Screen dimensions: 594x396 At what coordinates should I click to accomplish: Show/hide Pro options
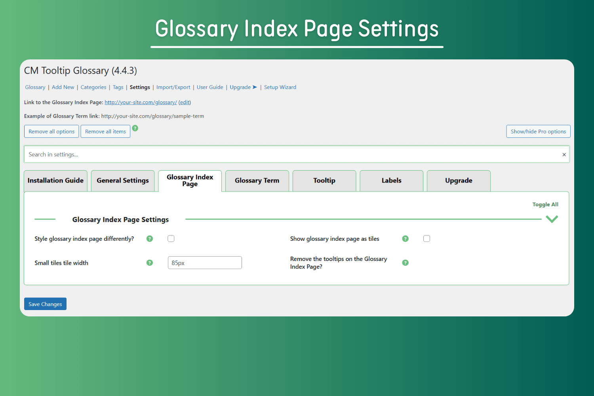point(538,131)
